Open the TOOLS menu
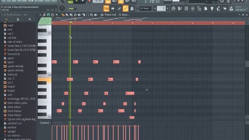Viewport: 249px width, 140px height. (47, 1)
